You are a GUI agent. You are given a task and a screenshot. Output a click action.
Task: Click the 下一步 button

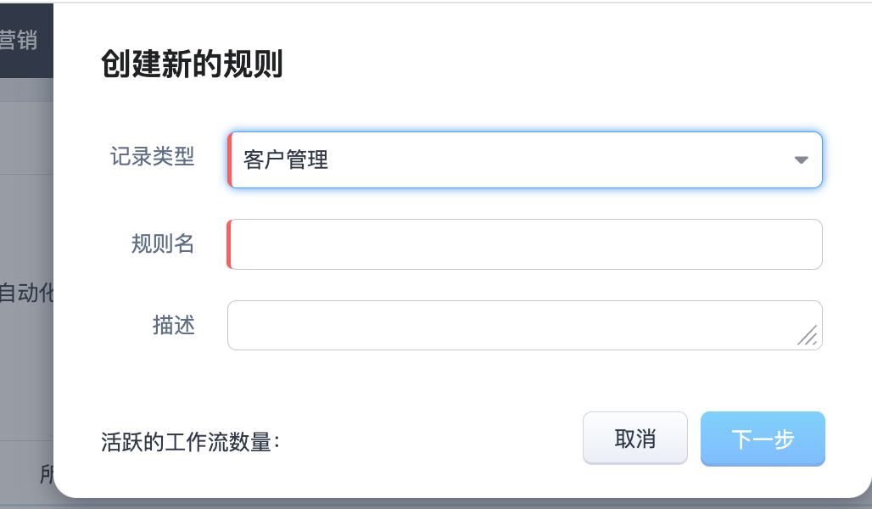pyautogui.click(x=763, y=439)
